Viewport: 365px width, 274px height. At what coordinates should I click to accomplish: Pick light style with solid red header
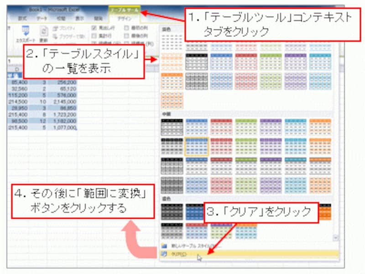246,62
